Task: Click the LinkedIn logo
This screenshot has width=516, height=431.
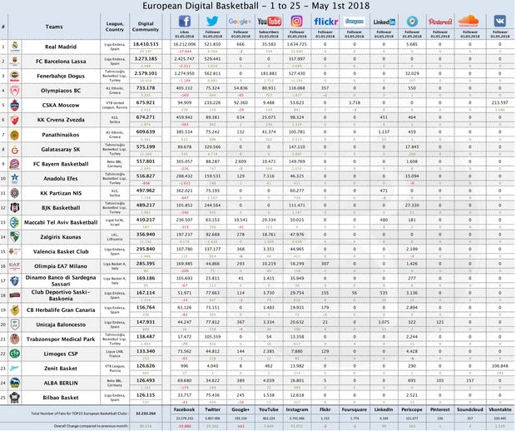Action: click(384, 22)
